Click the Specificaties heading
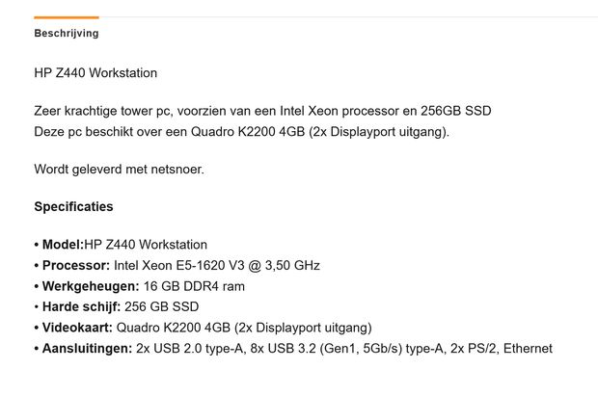Viewport: 598px width, 396px height. [73, 206]
